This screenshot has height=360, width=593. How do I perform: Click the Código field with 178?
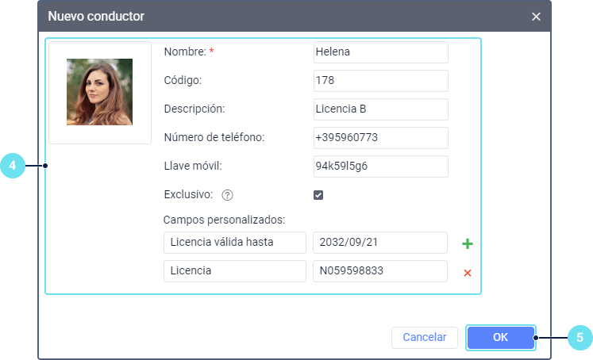tap(381, 80)
